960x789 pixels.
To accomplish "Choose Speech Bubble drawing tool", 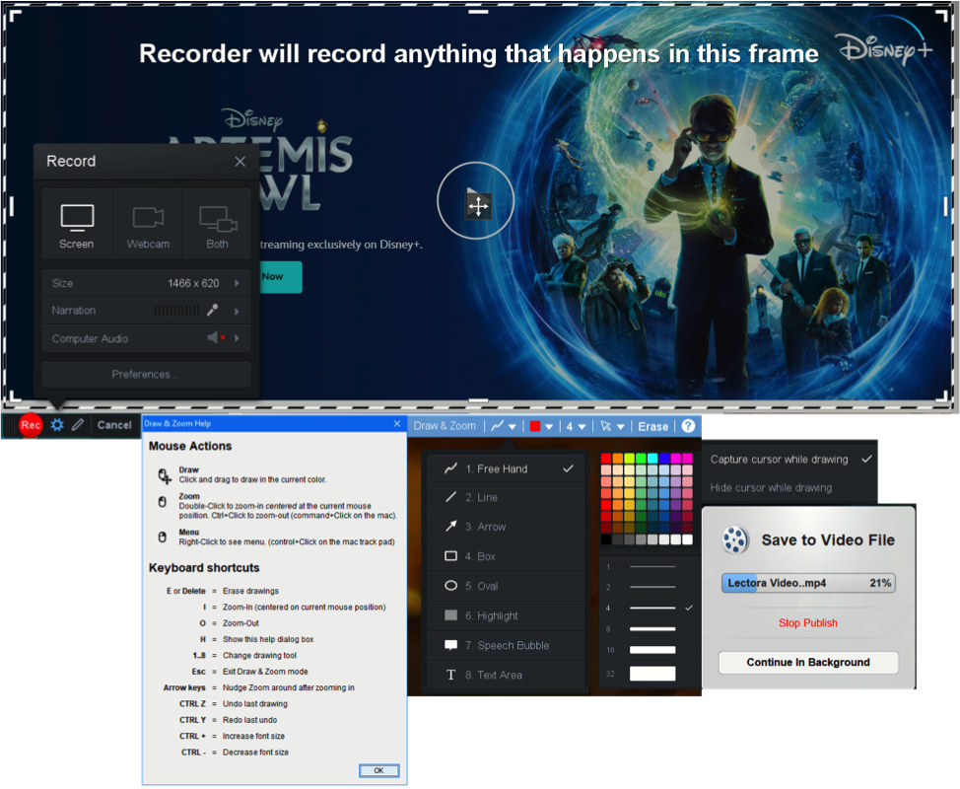I will [506, 645].
